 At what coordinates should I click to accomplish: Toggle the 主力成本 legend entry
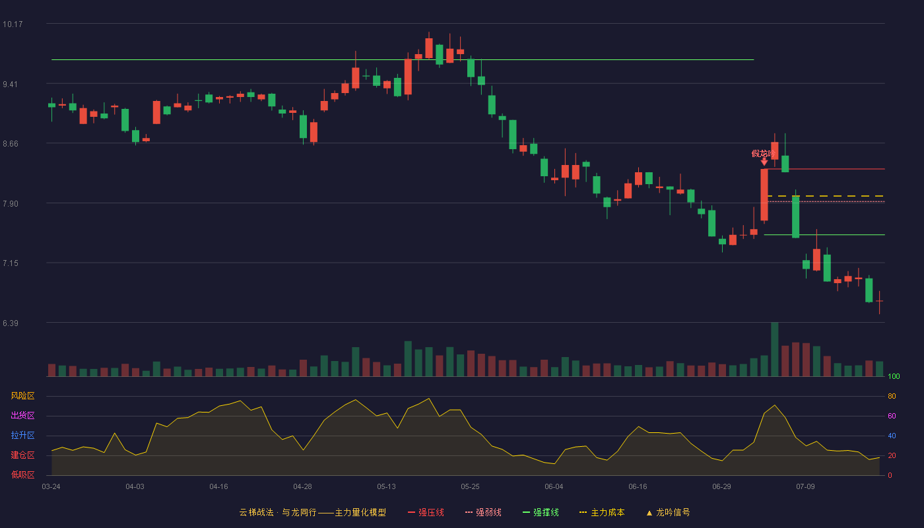602,512
